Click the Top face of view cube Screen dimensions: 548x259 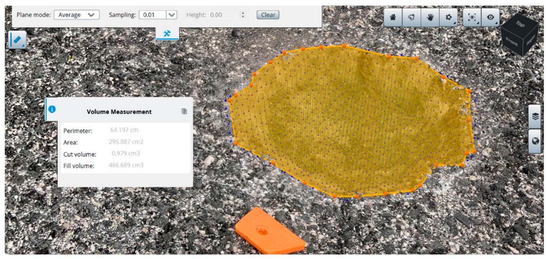pos(520,25)
